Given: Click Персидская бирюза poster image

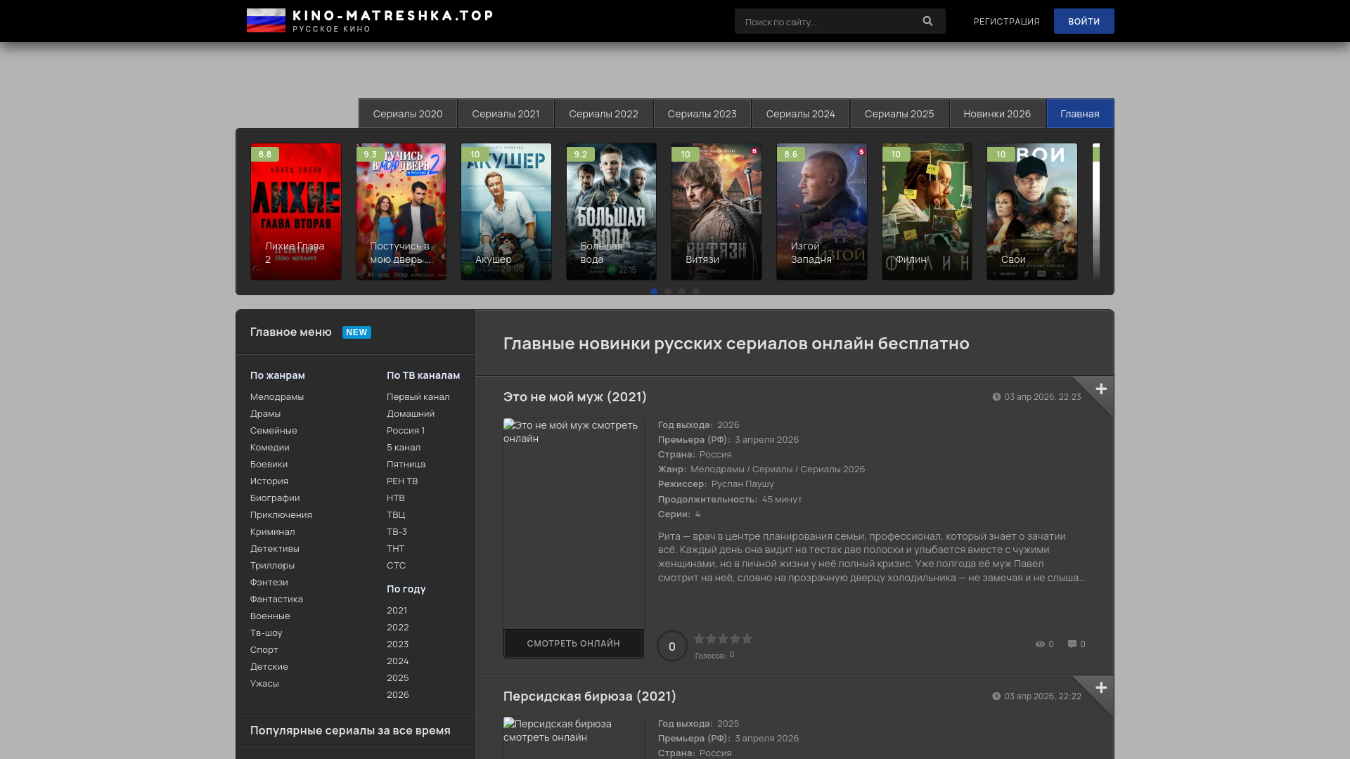Looking at the screenshot, I should [573, 738].
